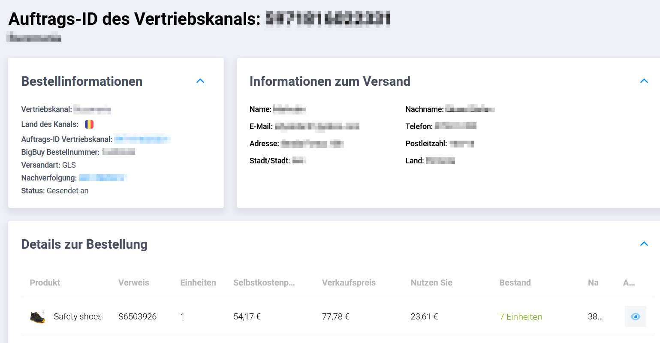The width and height of the screenshot is (660, 343).
Task: Click the Bestand column header
Action: coord(515,283)
